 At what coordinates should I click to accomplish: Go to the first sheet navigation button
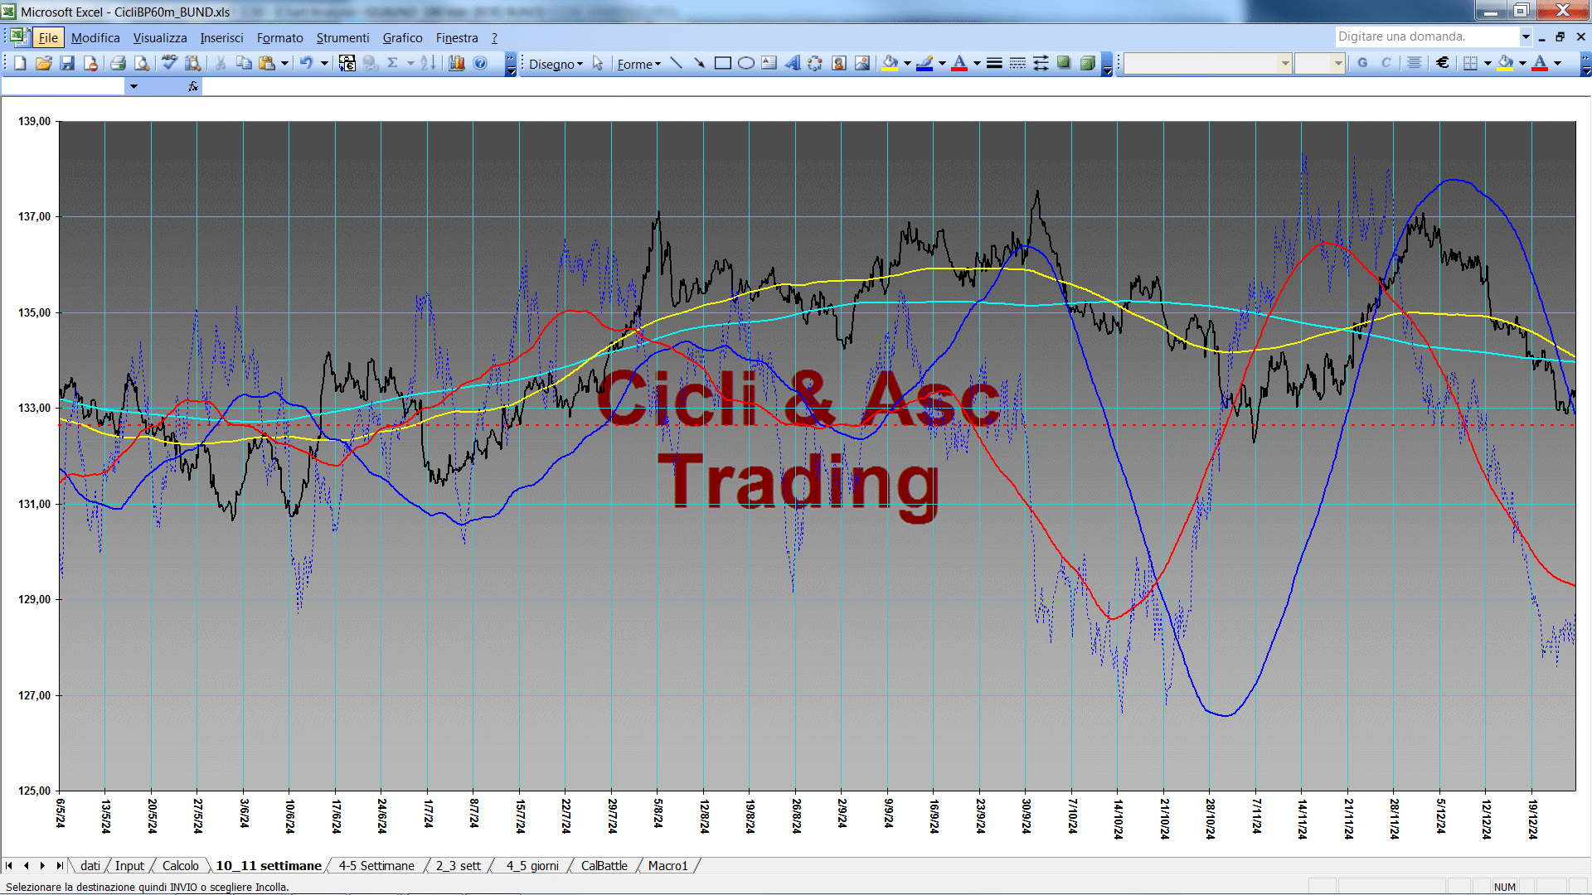(x=9, y=865)
